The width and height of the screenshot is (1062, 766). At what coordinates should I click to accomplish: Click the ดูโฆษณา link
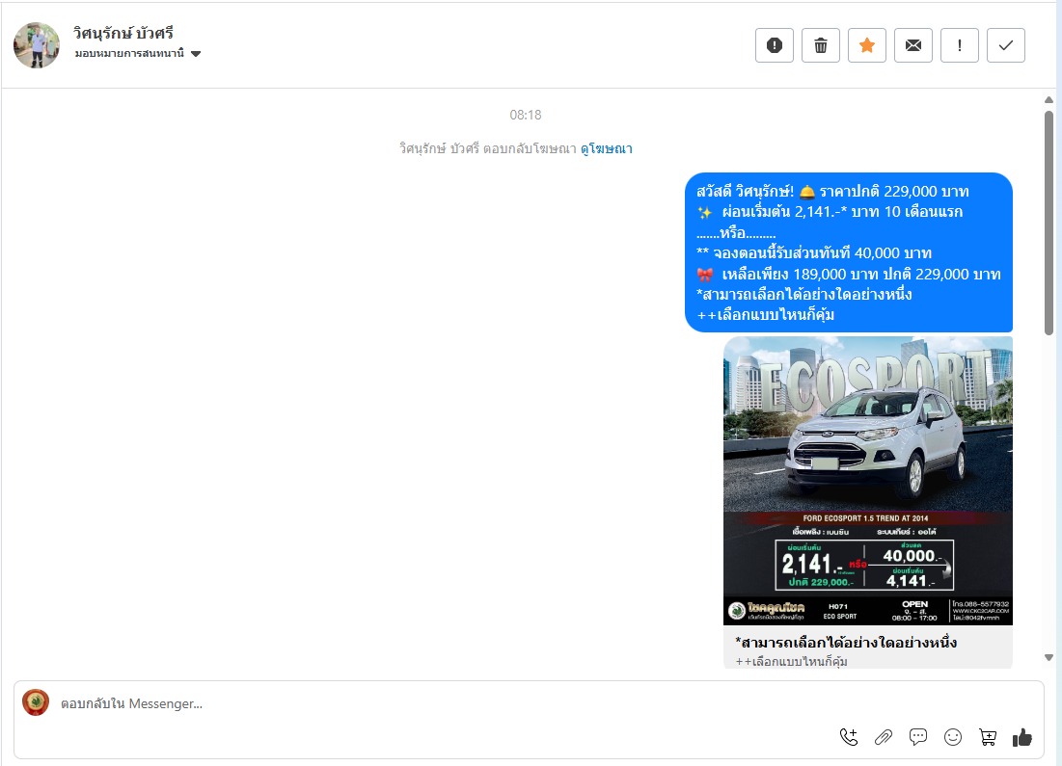[606, 148]
